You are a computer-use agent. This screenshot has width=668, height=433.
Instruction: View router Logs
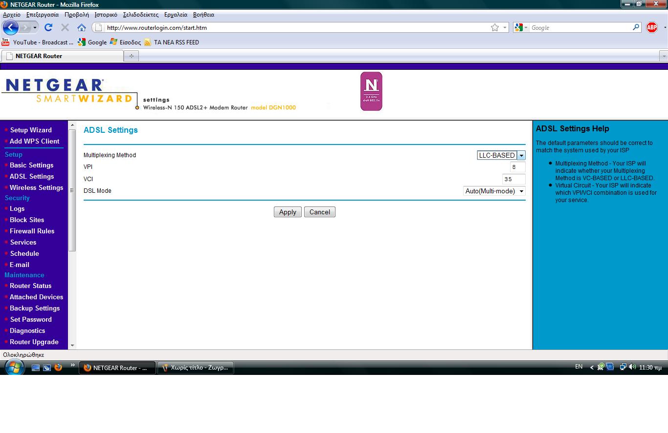[17, 208]
